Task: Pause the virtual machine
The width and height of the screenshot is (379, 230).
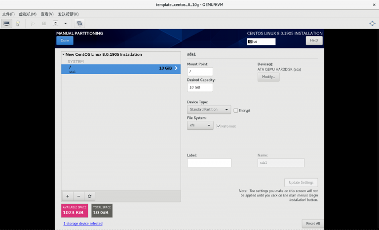Action: point(44,24)
